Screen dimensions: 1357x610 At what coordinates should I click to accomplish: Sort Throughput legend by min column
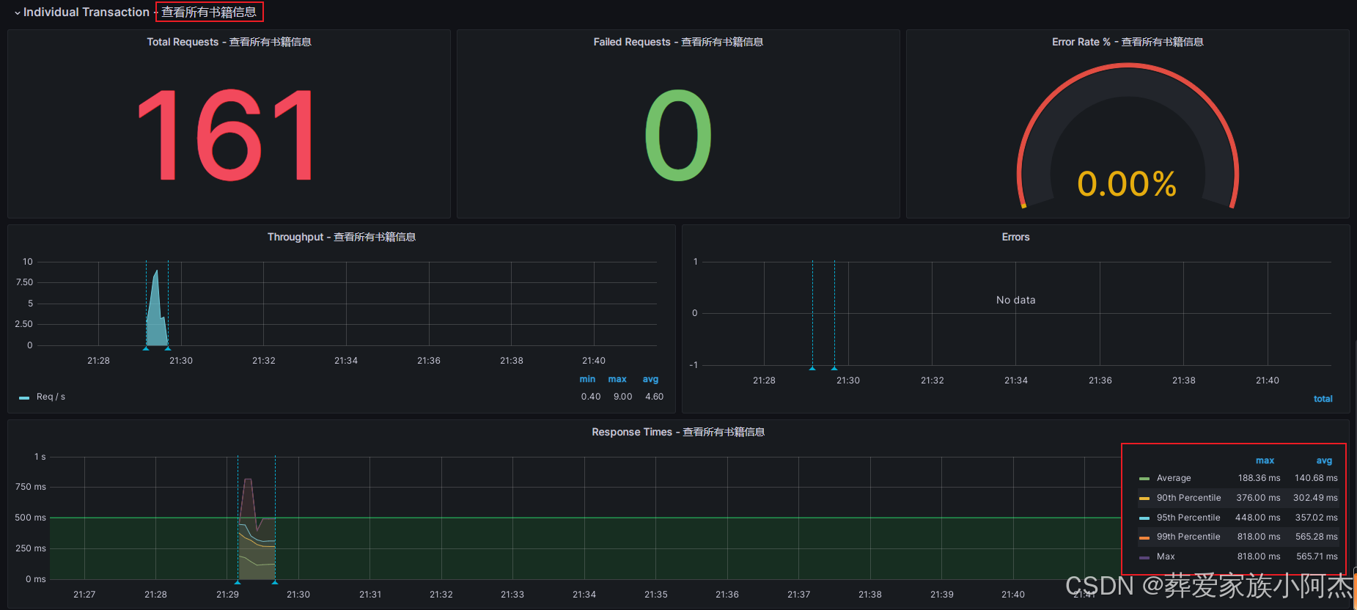587,379
